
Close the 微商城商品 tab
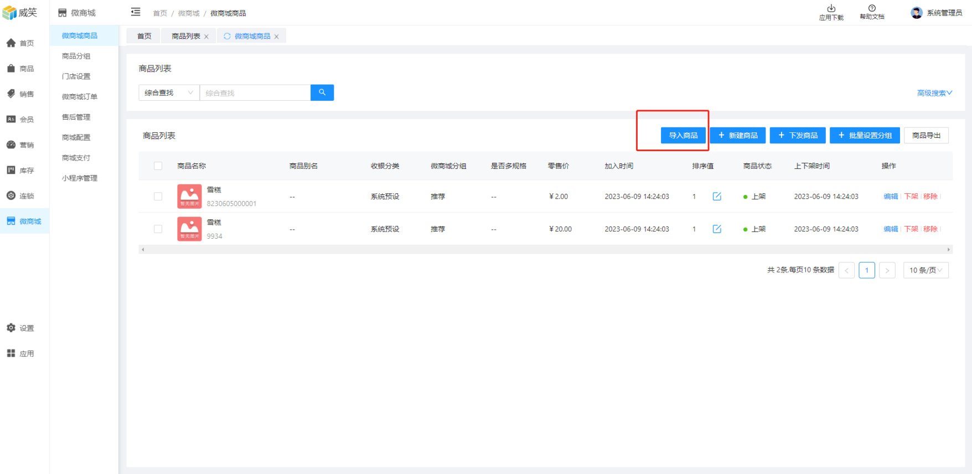pos(277,37)
